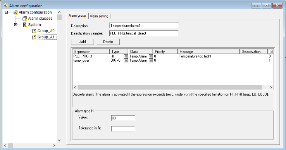The height and width of the screenshot is (150, 286).
Task: Select Alarm classes tree item
Action: point(40,19)
